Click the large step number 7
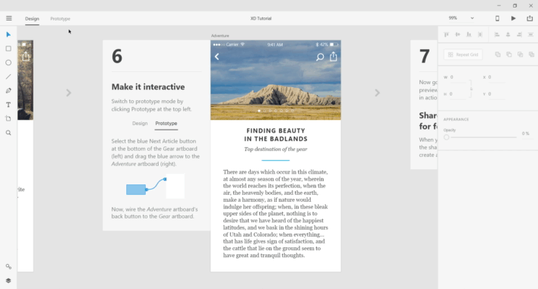Screen dimensions: 538x289 tap(425, 56)
